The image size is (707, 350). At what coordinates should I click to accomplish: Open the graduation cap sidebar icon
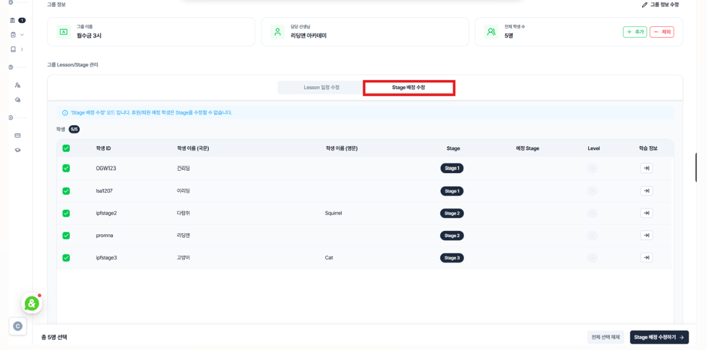click(x=18, y=150)
